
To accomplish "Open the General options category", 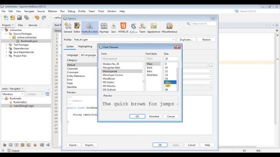I will coord(68,28).
